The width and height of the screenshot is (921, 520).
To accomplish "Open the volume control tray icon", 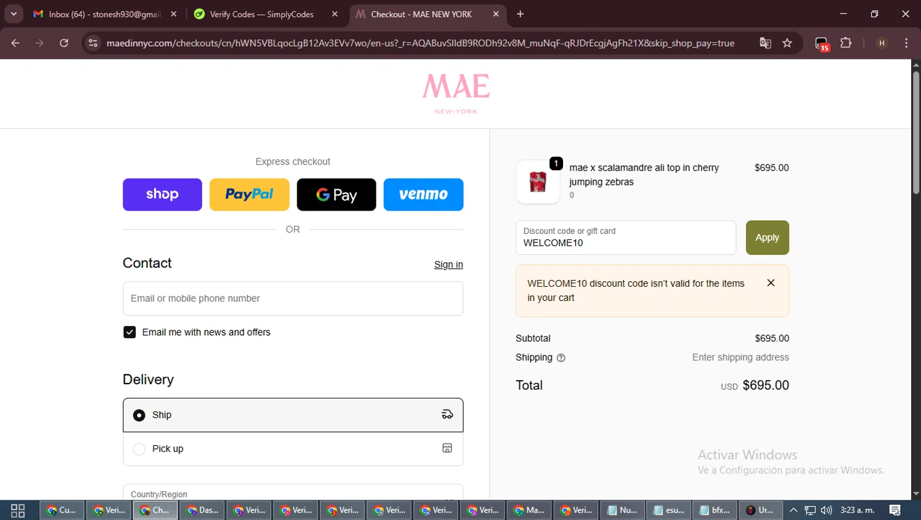I will click(826, 510).
